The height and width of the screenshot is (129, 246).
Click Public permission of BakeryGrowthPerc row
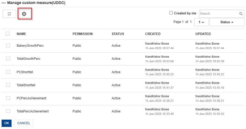pyautogui.click(x=77, y=46)
